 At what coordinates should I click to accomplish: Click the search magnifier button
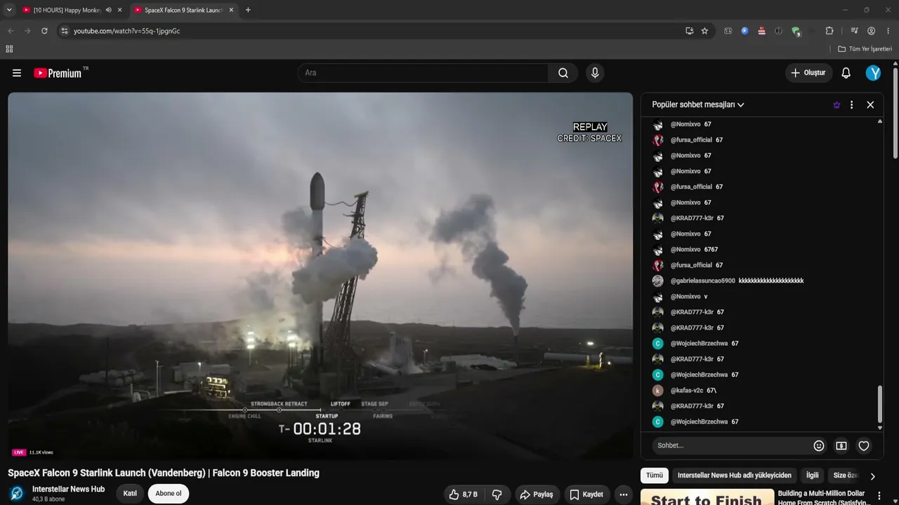563,73
